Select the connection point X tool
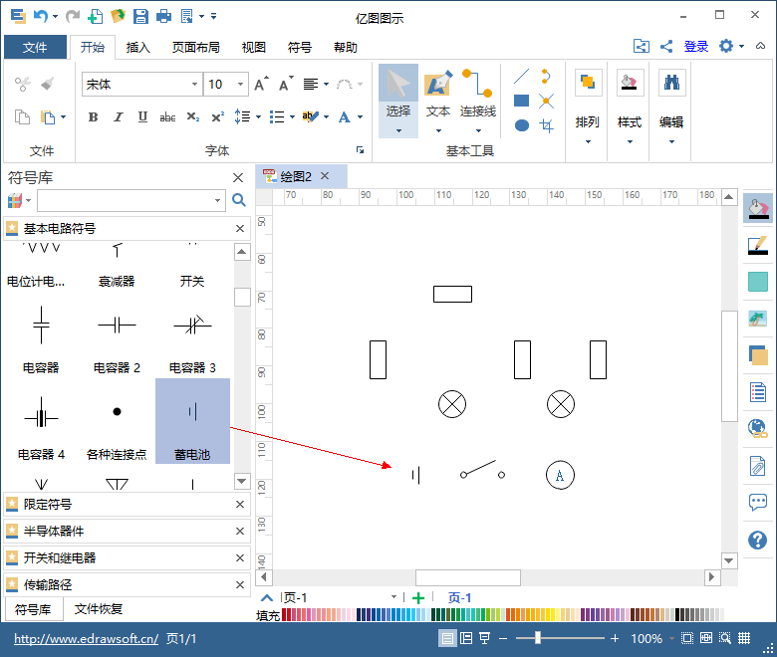 [x=546, y=101]
